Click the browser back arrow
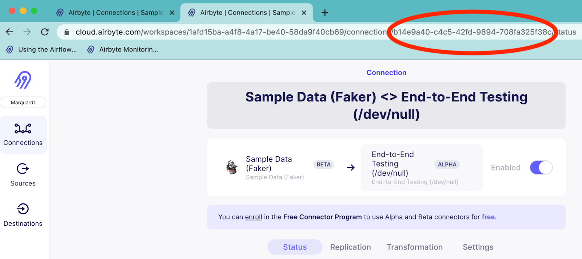The height and width of the screenshot is (259, 582). pyautogui.click(x=9, y=32)
